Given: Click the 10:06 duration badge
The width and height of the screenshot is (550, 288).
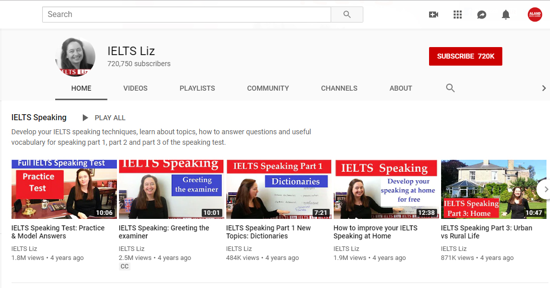Looking at the screenshot, I should [x=104, y=212].
